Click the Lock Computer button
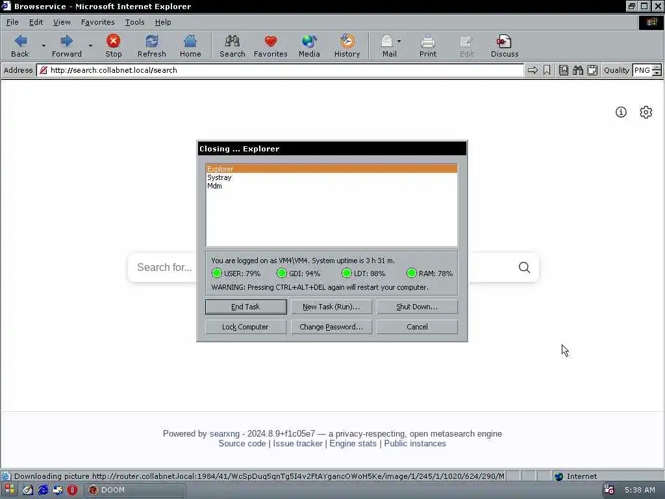The height and width of the screenshot is (499, 665). (x=245, y=327)
